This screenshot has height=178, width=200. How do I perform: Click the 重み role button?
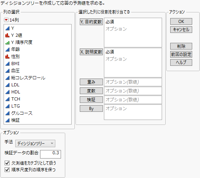(91, 82)
